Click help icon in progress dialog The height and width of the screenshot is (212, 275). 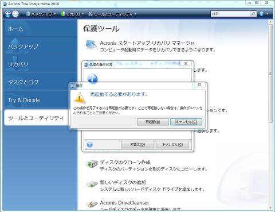90,145
